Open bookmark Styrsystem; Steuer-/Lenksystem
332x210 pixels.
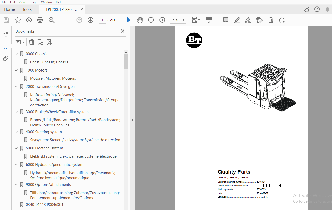(75, 140)
